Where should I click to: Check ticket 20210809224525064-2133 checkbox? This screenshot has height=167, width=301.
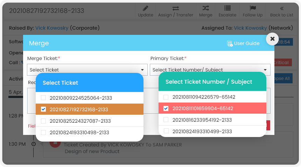[43, 98]
